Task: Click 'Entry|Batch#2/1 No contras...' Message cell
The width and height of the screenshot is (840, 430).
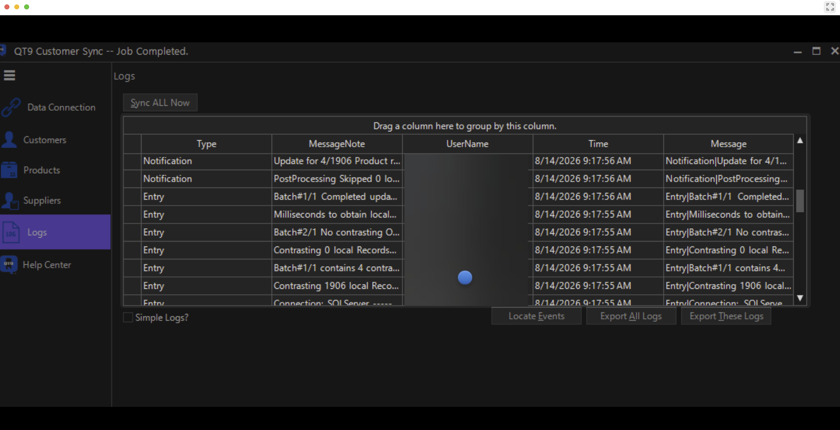Action: pyautogui.click(x=728, y=232)
